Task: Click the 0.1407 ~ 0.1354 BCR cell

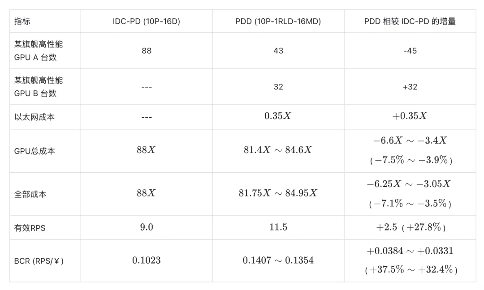Action: [x=278, y=260]
